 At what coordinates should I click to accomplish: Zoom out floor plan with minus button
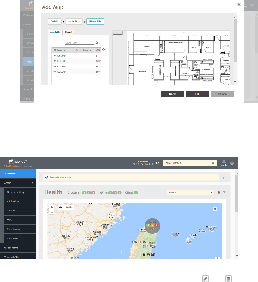point(115,33)
